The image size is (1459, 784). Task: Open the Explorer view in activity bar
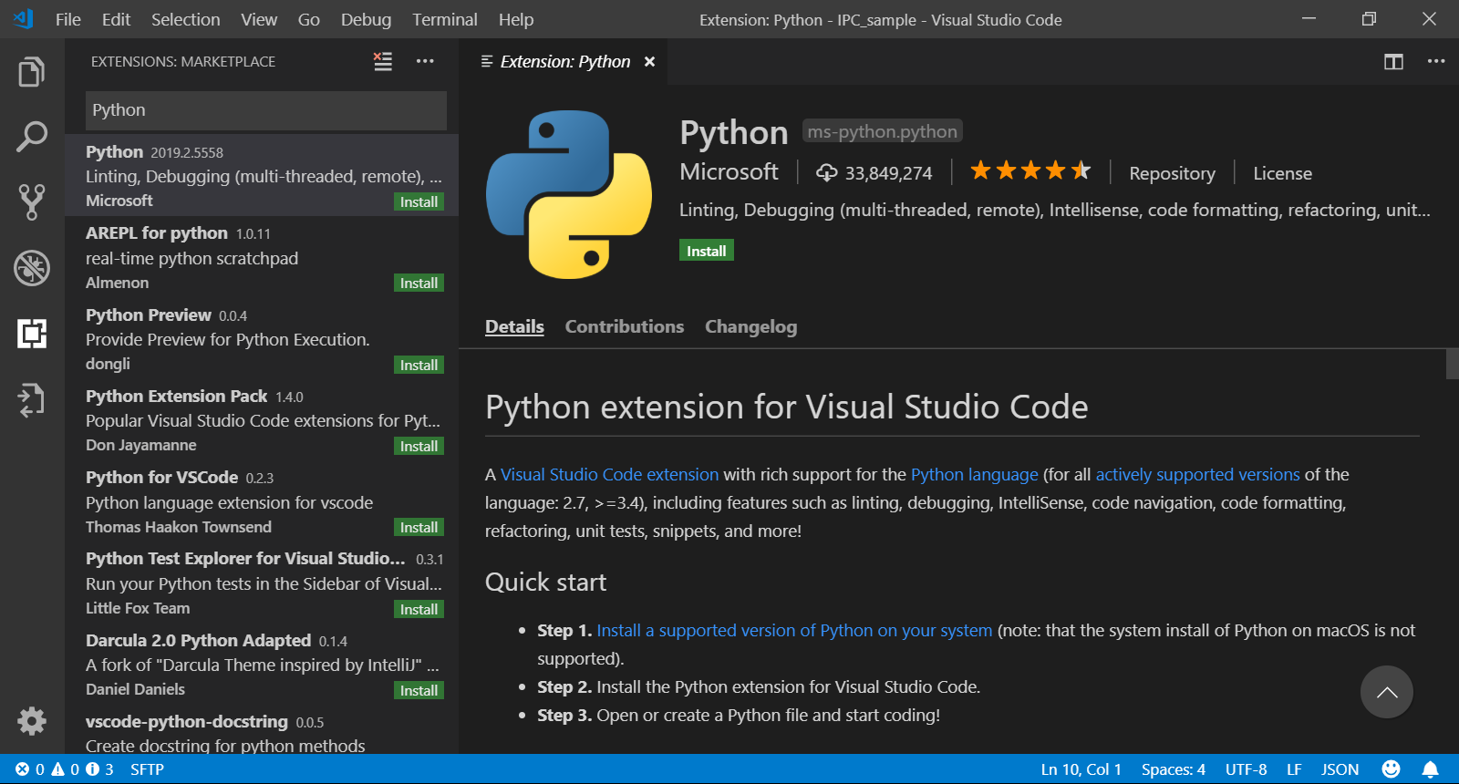(x=32, y=72)
